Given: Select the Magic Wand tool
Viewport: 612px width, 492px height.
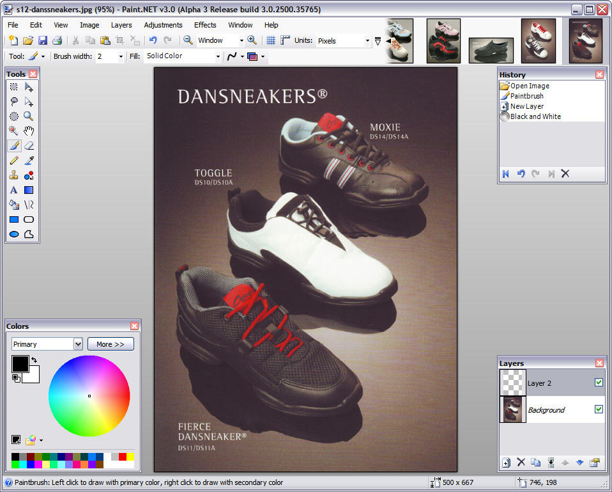Looking at the screenshot, I should click(14, 131).
